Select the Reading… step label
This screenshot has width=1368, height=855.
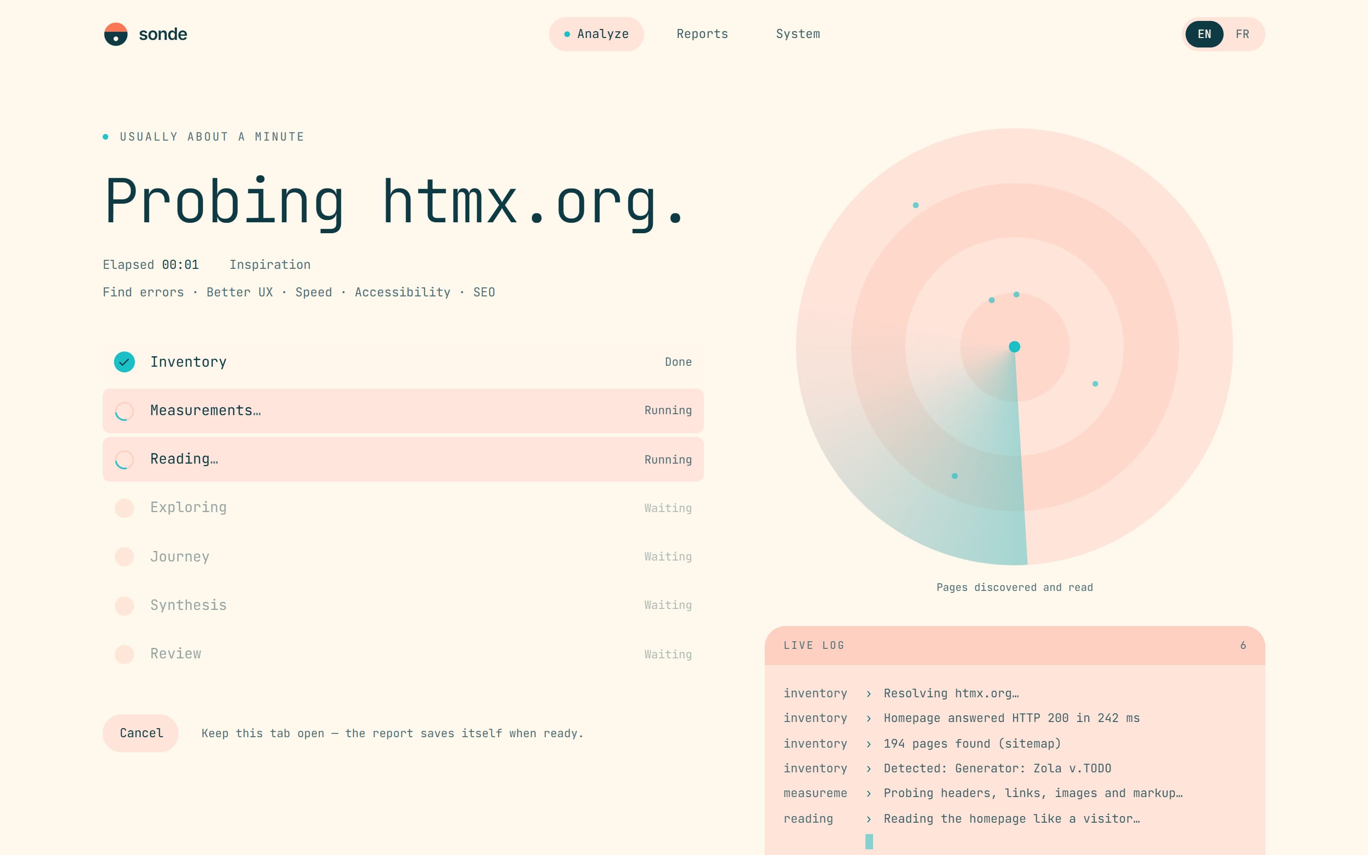pos(184,459)
